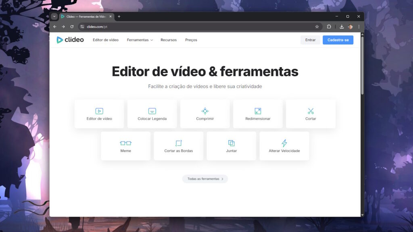Click the bookmark star in the address bar

[x=317, y=27]
